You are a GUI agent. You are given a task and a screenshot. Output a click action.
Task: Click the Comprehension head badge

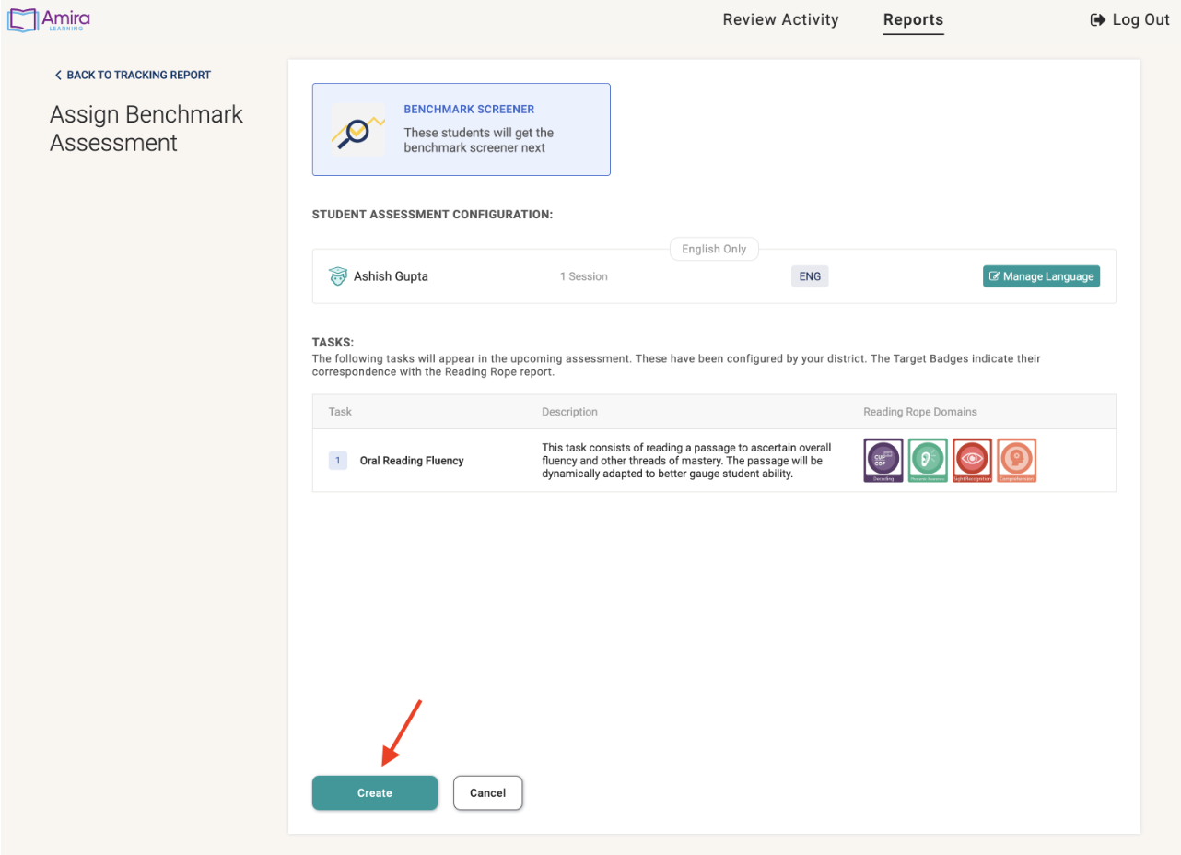point(1016,460)
